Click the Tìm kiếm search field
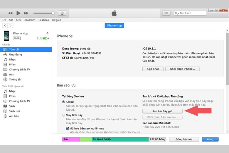The image size is (229, 153). (x=190, y=13)
